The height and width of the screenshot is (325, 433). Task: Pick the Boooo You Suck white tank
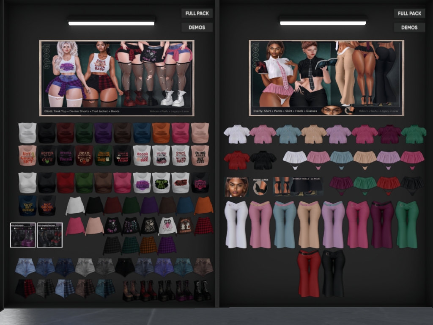tap(142, 155)
